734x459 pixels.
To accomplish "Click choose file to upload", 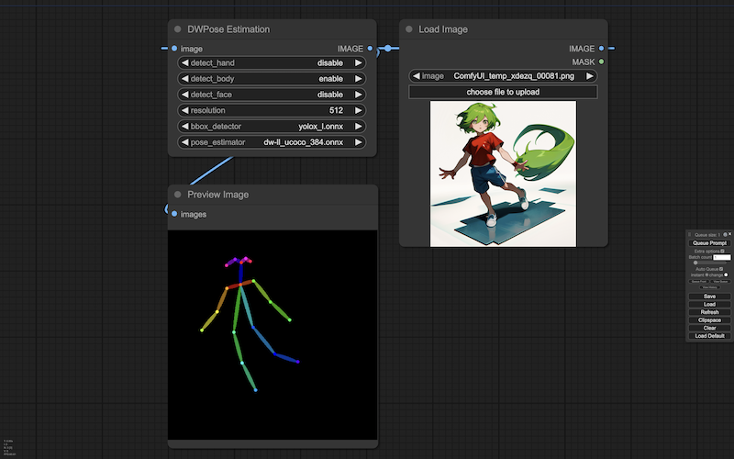I will (503, 92).
